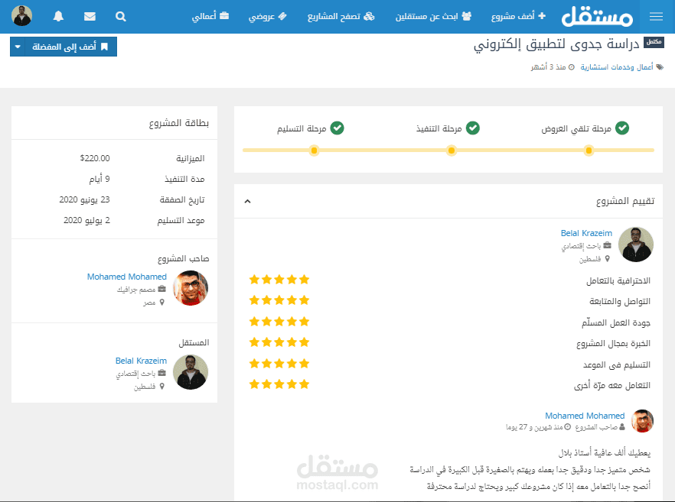Image resolution: width=675 pixels, height=502 pixels.
Task: Open عروضي menu item
Action: [x=267, y=16]
